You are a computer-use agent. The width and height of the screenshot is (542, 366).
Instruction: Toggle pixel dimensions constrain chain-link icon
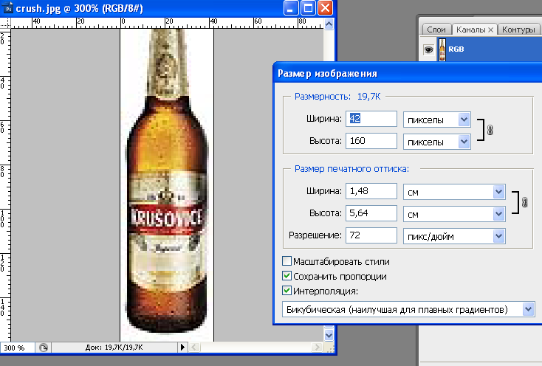pyautogui.click(x=490, y=130)
